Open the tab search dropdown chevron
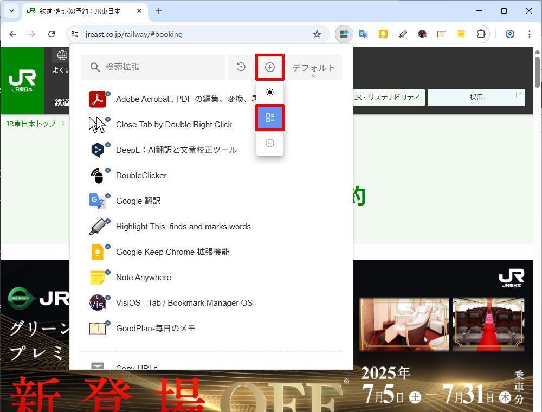 pos(11,11)
